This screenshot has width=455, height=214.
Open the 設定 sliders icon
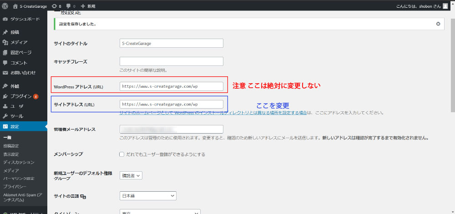click(x=5, y=127)
